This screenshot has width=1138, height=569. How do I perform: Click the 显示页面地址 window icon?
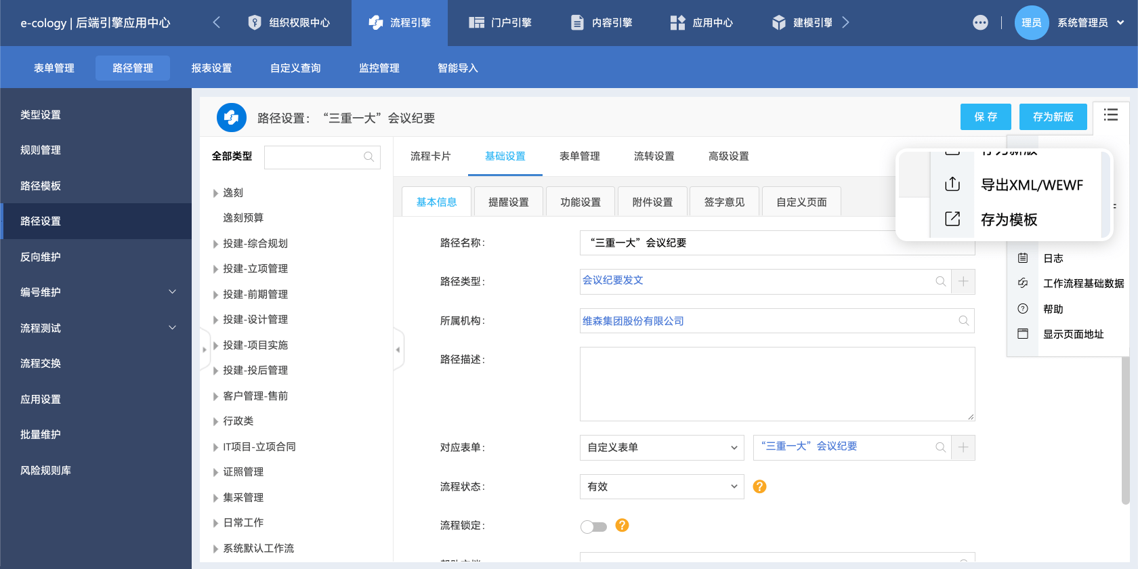pos(1023,334)
